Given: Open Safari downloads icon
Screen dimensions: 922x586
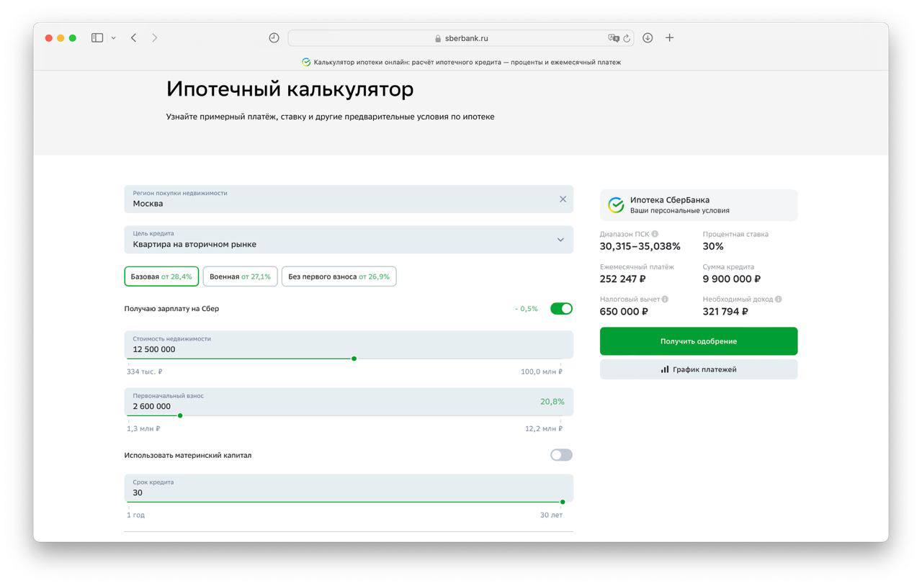Looking at the screenshot, I should pos(648,38).
